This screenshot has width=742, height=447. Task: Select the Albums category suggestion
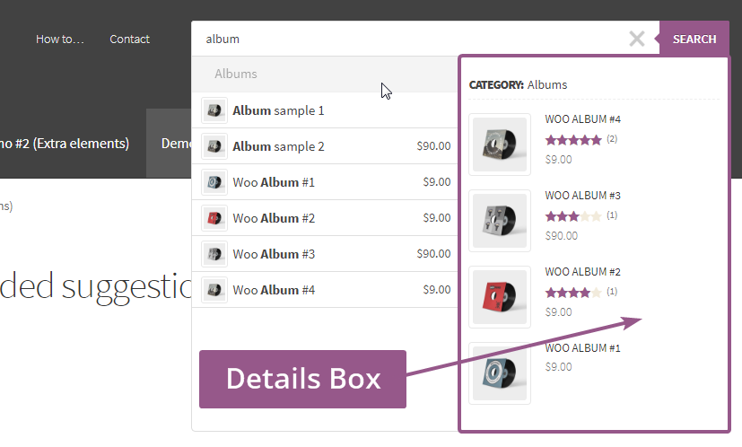[236, 74]
